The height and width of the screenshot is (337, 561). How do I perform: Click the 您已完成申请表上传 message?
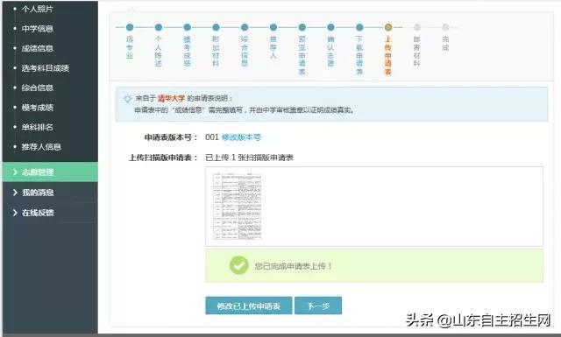(x=294, y=266)
